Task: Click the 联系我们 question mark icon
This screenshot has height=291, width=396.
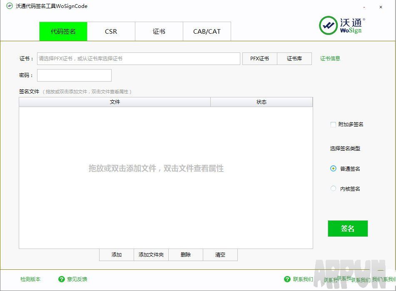Action: click(287, 279)
